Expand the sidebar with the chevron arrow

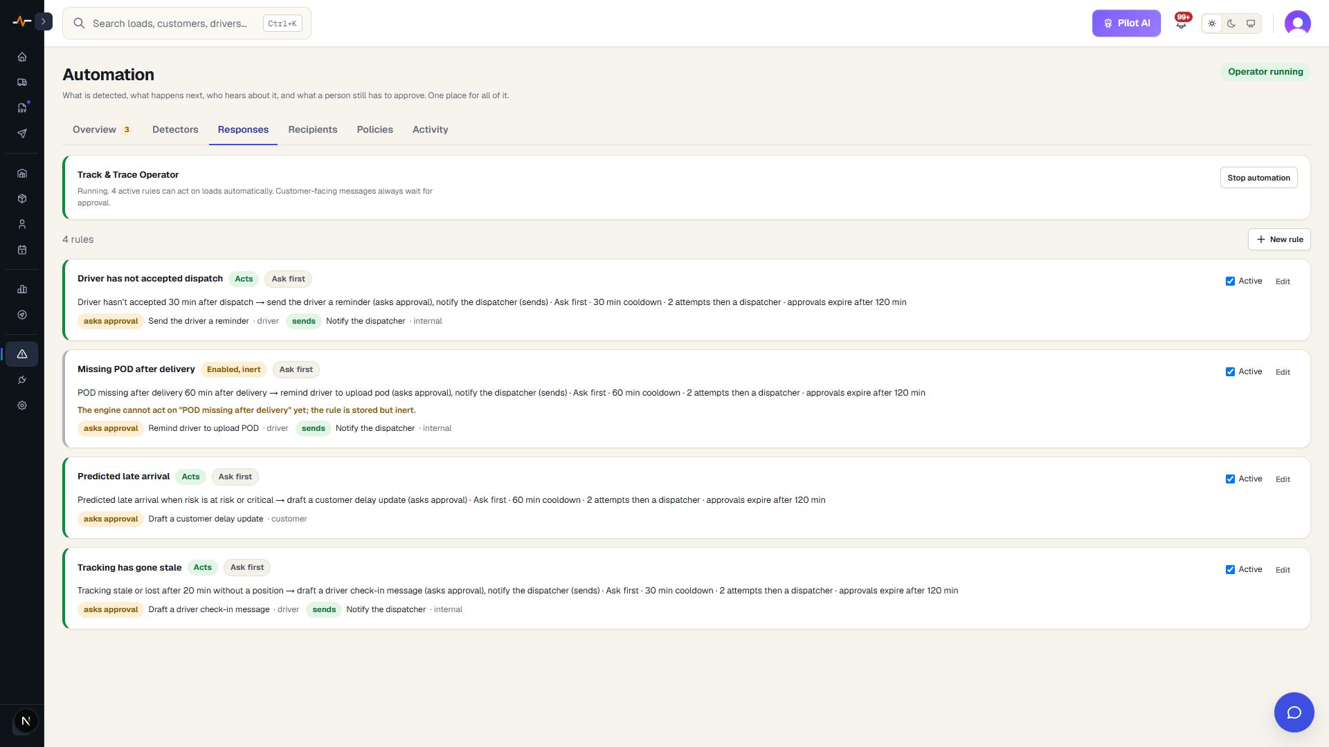(x=44, y=21)
